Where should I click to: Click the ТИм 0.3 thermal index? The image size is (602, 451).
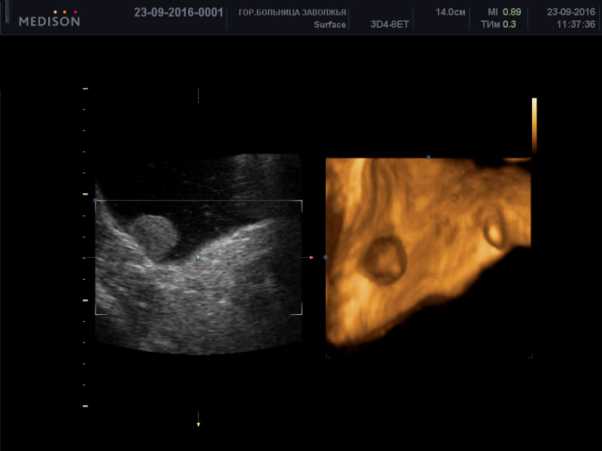coord(498,25)
